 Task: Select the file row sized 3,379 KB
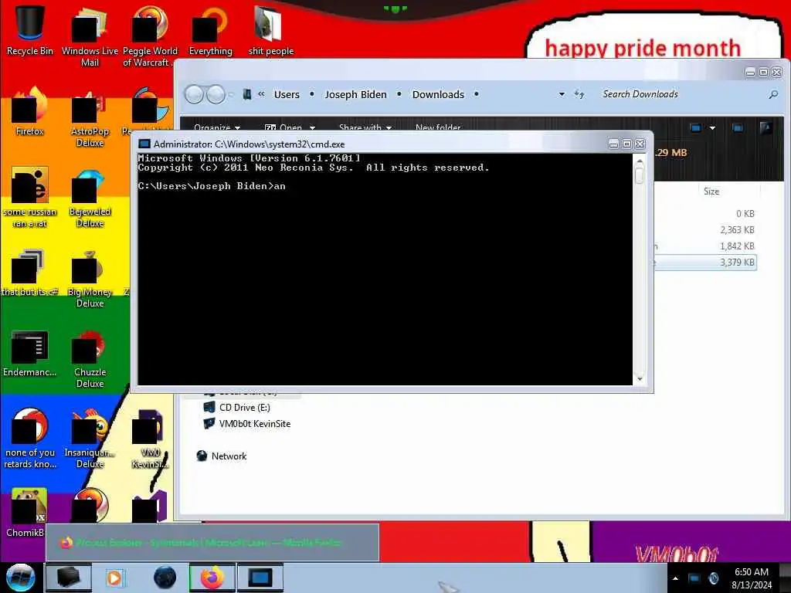click(x=706, y=263)
